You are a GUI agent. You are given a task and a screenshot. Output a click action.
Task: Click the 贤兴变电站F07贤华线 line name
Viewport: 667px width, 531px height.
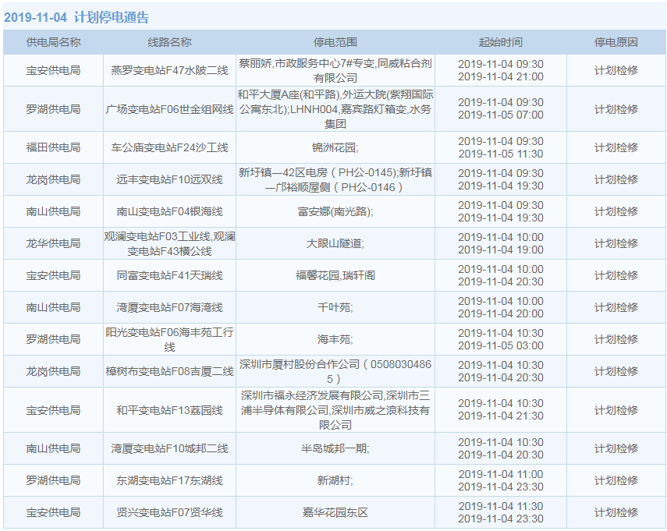(x=169, y=512)
